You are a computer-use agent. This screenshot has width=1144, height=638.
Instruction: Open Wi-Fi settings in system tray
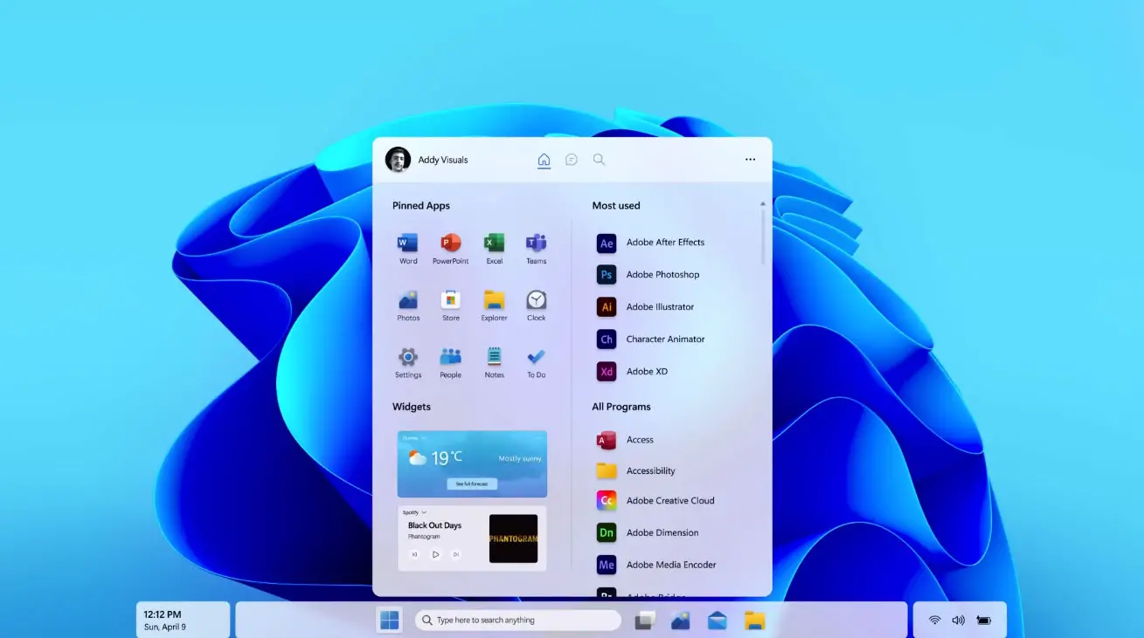point(935,620)
